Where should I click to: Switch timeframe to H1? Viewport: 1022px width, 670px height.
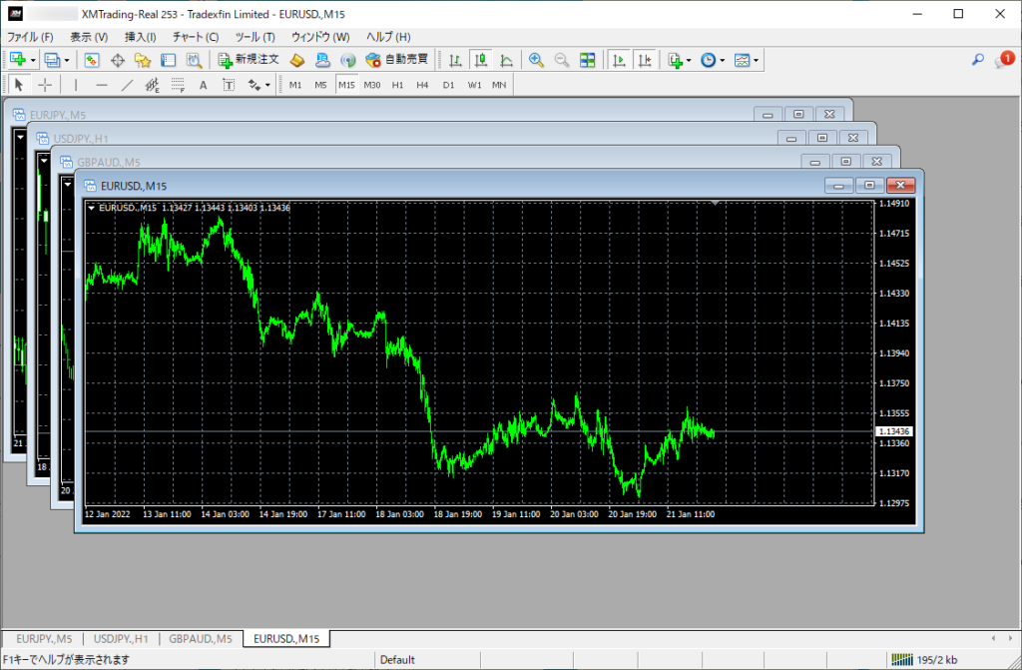point(397,85)
